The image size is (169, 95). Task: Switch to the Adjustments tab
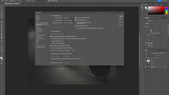pyautogui.click(x=153, y=18)
